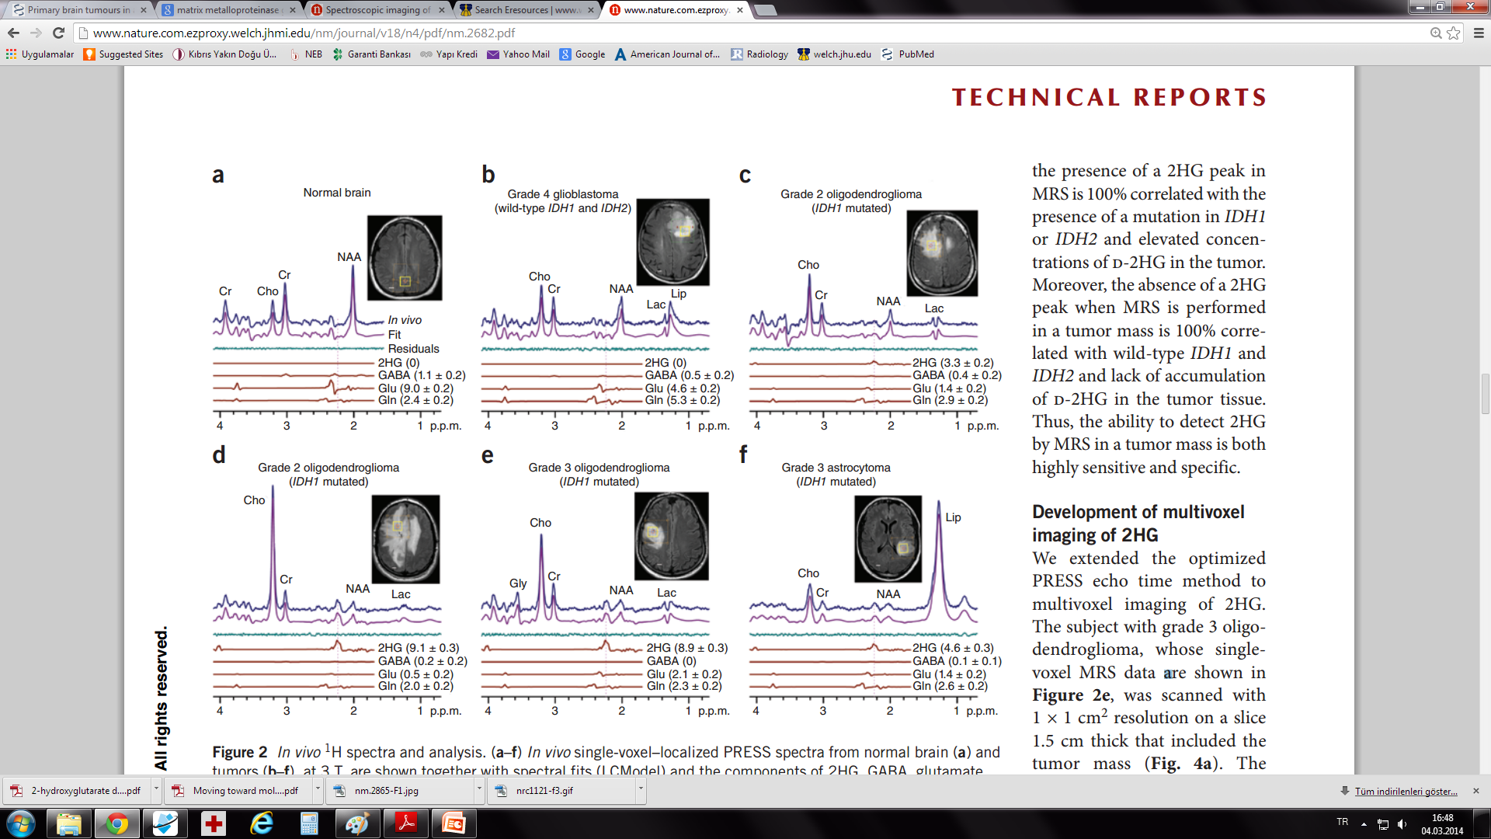
Task: Expand options for Moving toward mol download
Action: pos(318,789)
